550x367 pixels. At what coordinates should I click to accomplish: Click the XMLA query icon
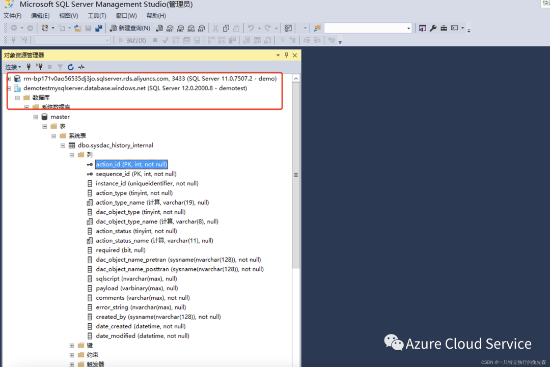(x=191, y=28)
